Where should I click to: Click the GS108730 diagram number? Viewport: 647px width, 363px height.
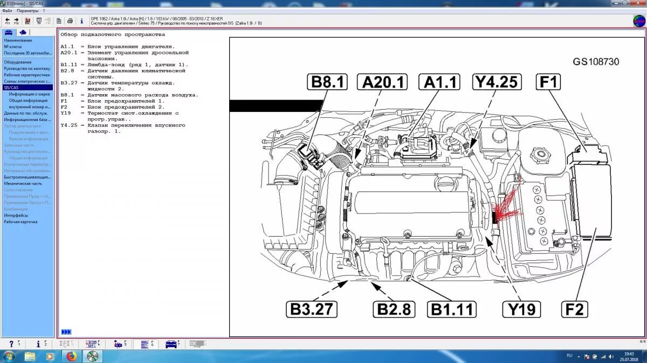tap(596, 62)
